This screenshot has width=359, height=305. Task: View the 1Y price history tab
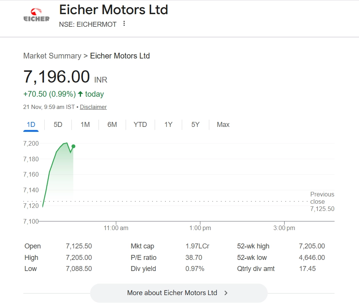coord(168,125)
